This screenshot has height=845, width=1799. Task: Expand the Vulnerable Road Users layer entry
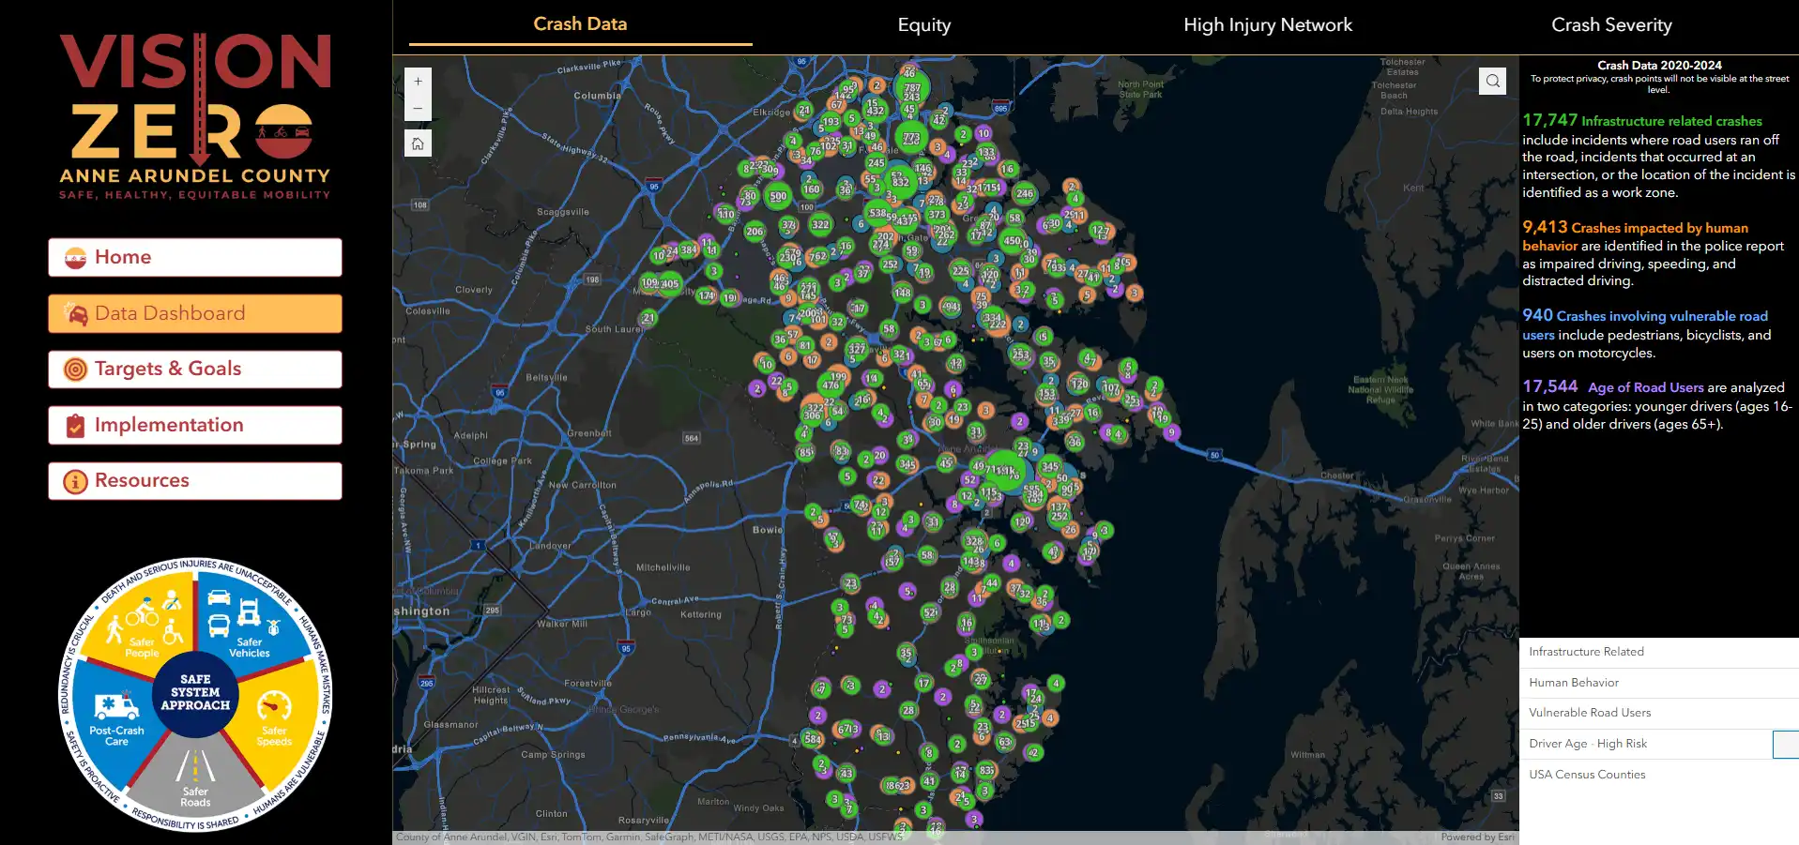pos(1590,713)
